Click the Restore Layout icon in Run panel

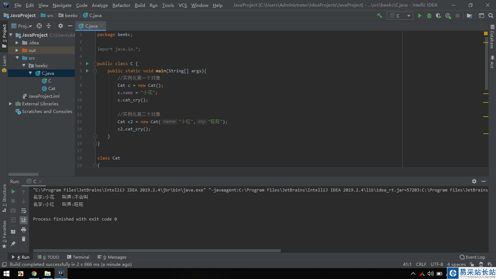[x=13, y=231]
